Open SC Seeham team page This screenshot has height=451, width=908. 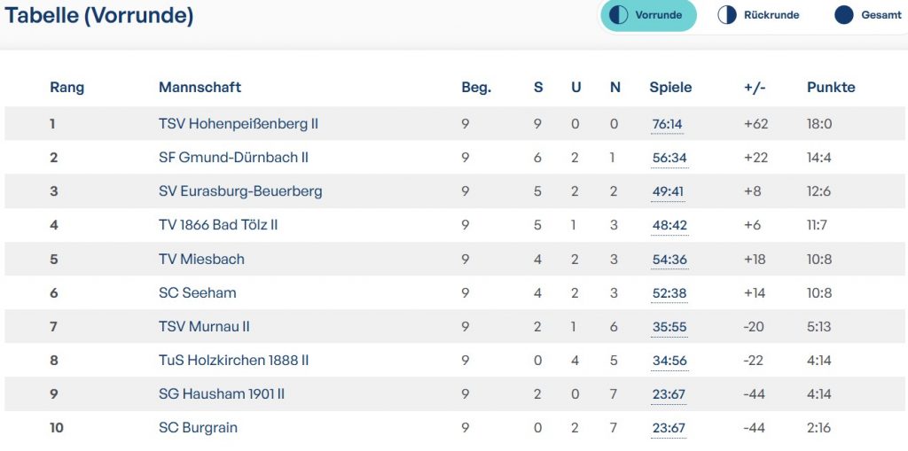click(x=197, y=292)
